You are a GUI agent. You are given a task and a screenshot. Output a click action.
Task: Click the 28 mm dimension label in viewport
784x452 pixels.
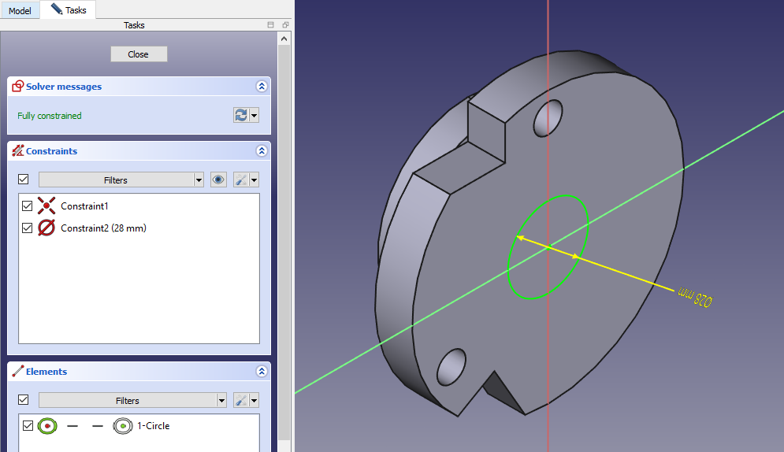[694, 295]
